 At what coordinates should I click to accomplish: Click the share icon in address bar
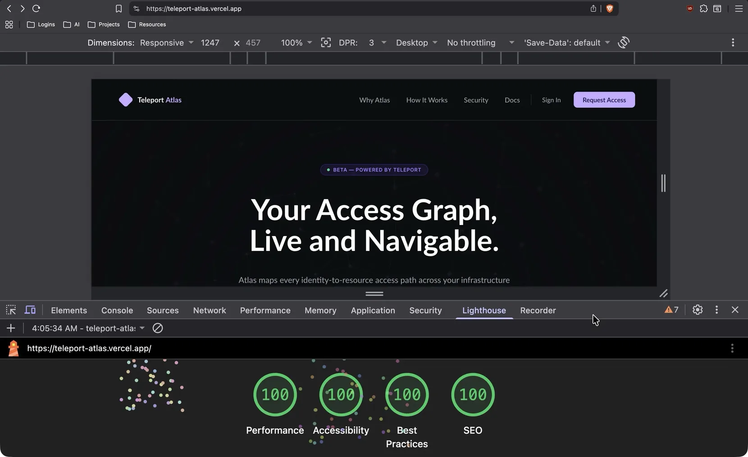(593, 9)
